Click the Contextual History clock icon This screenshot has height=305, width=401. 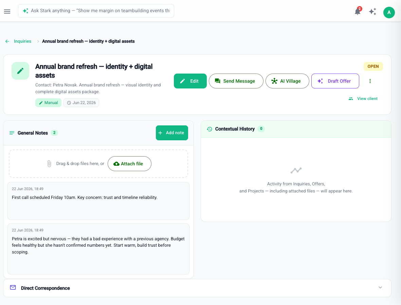click(209, 129)
